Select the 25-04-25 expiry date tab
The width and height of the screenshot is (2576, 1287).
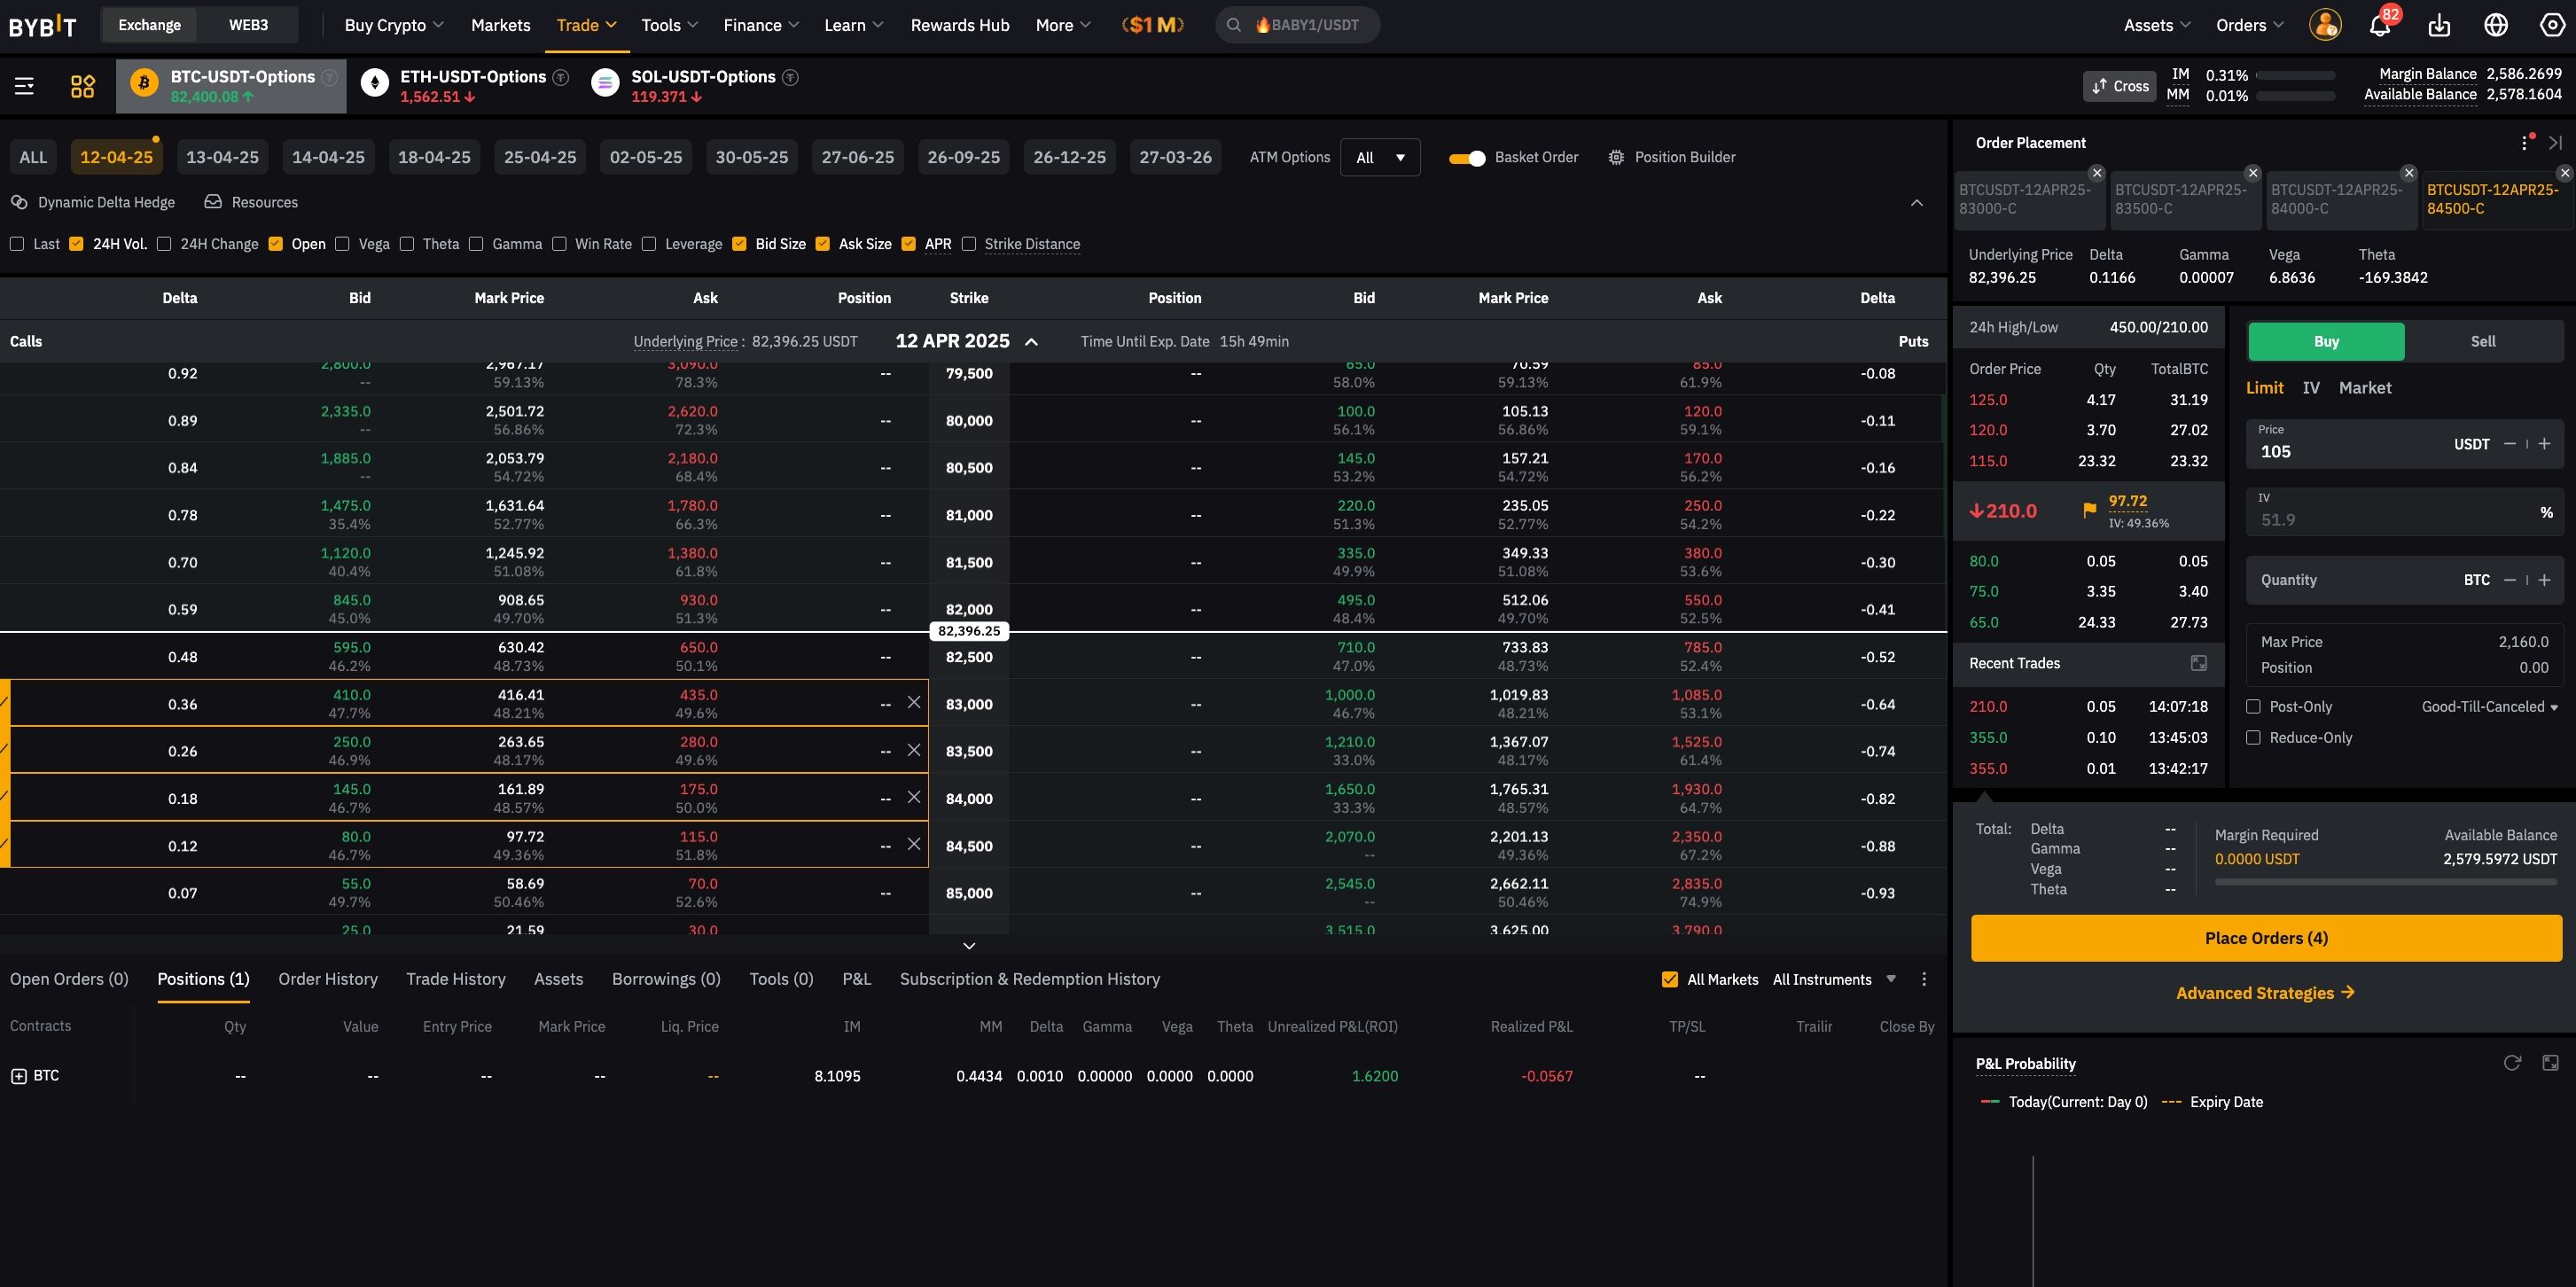(x=540, y=157)
